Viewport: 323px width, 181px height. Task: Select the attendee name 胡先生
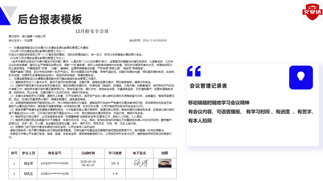28,174
